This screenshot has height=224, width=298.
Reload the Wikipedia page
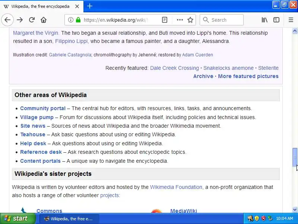coord(32,20)
